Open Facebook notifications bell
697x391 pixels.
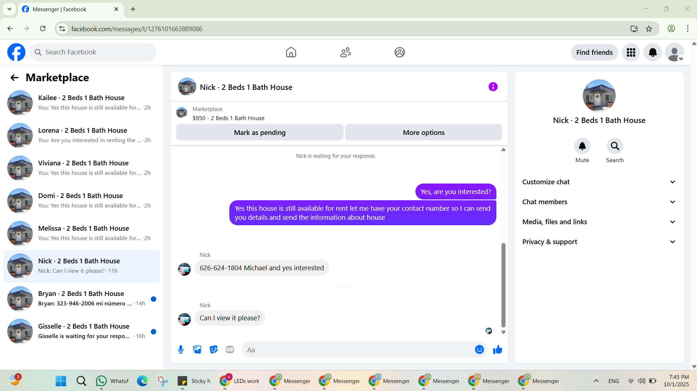pos(653,53)
